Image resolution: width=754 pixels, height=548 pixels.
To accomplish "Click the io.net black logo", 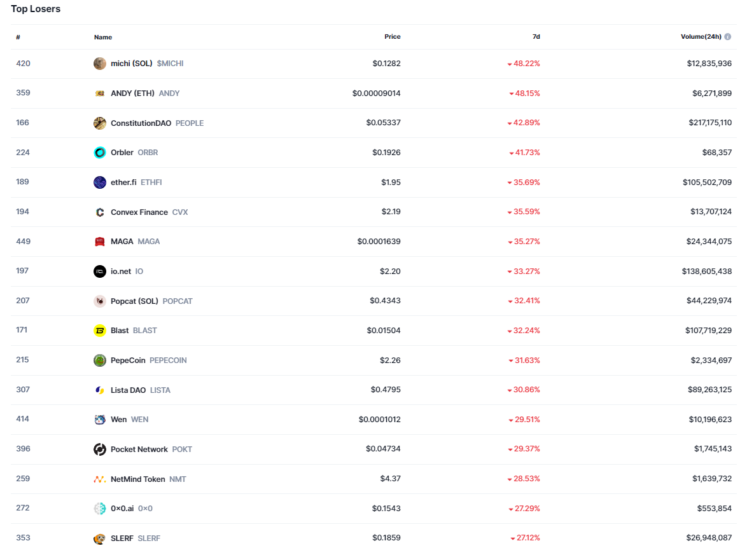I will [100, 271].
